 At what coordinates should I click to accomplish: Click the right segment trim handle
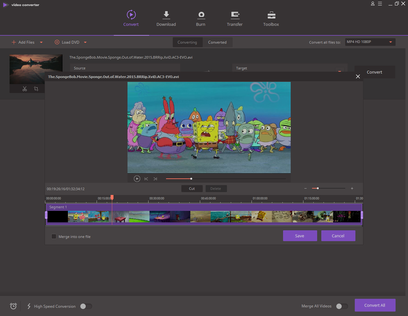click(x=362, y=215)
